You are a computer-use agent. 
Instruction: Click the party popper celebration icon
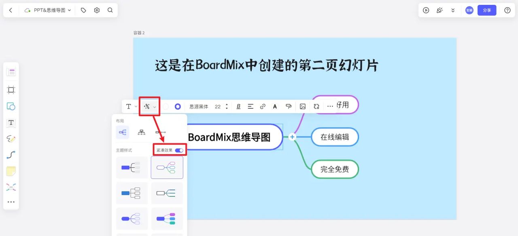coord(439,10)
